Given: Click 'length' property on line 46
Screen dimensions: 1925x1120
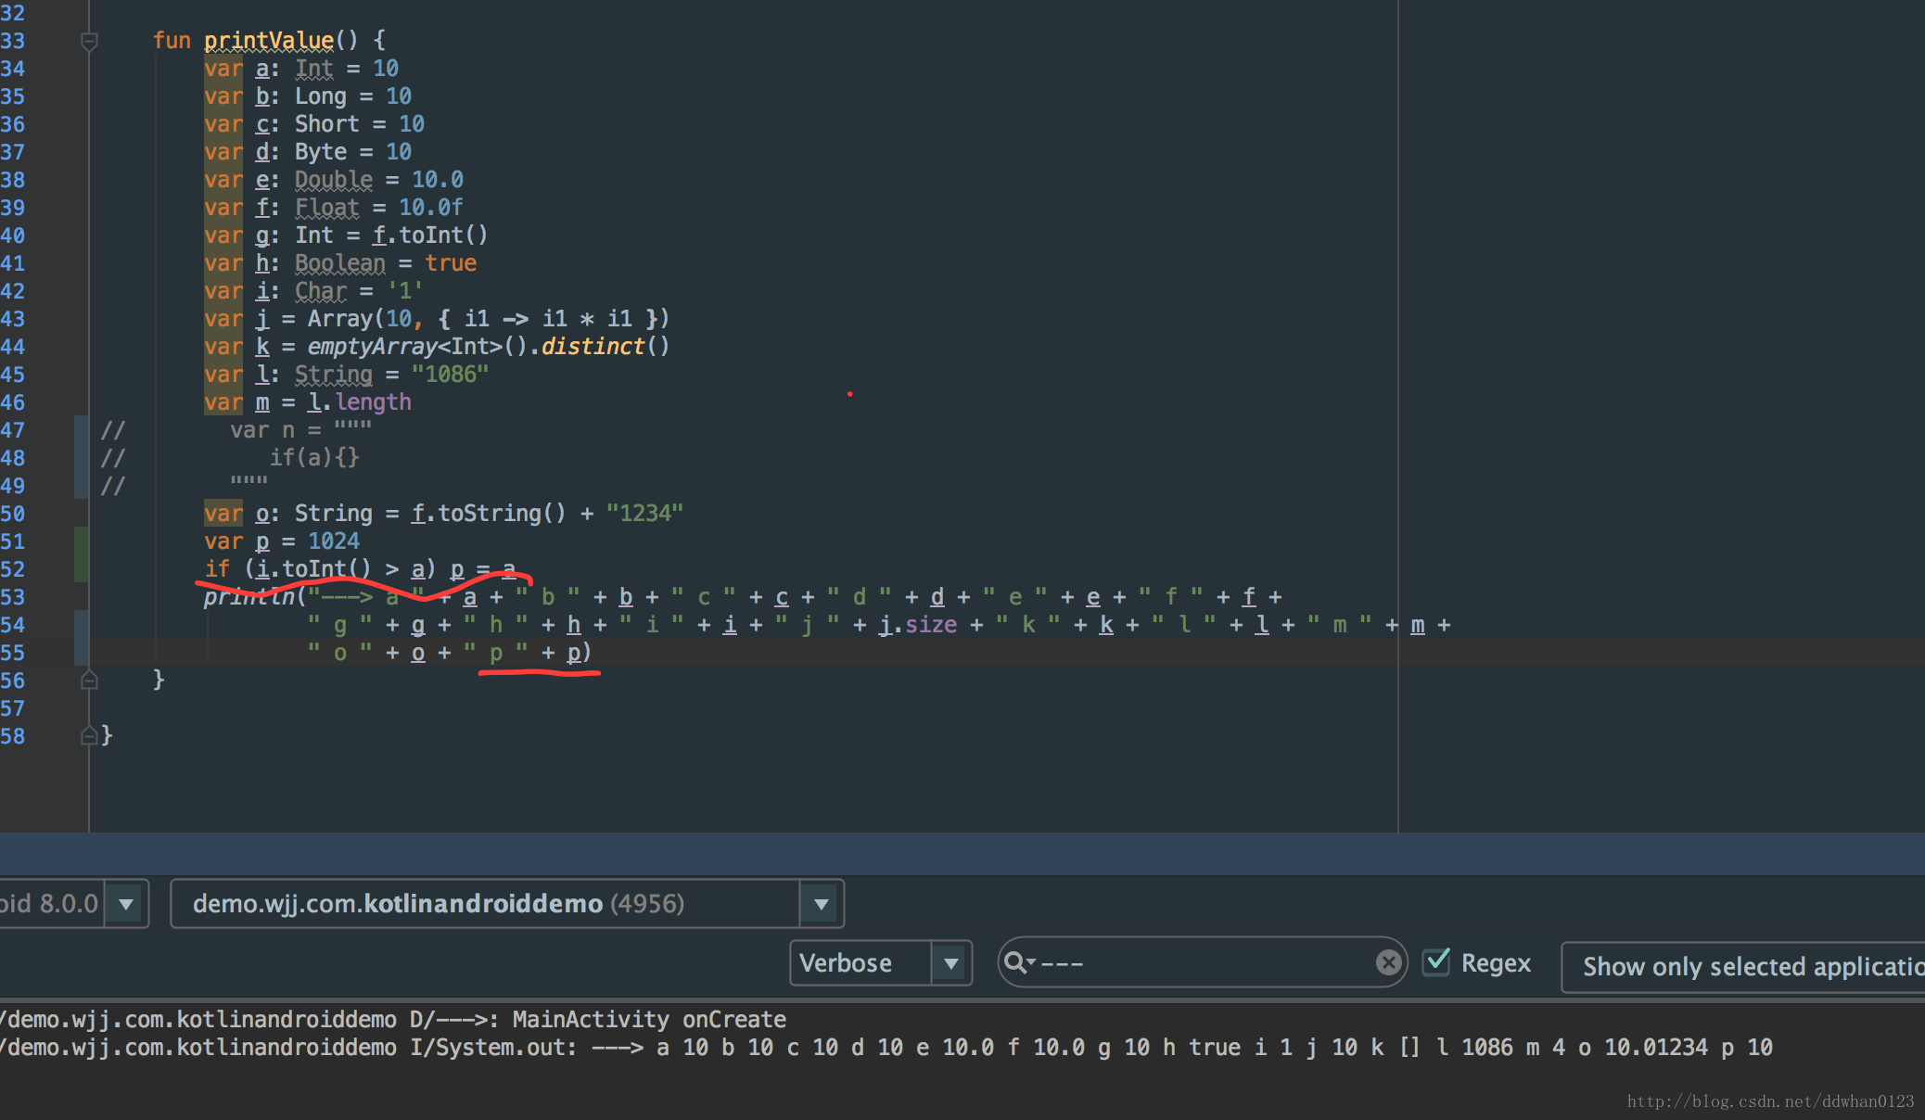Looking at the screenshot, I should [x=374, y=402].
